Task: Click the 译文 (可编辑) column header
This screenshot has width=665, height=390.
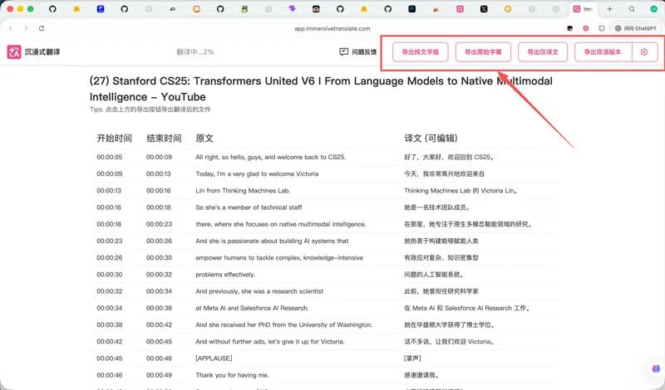Action: coord(431,138)
